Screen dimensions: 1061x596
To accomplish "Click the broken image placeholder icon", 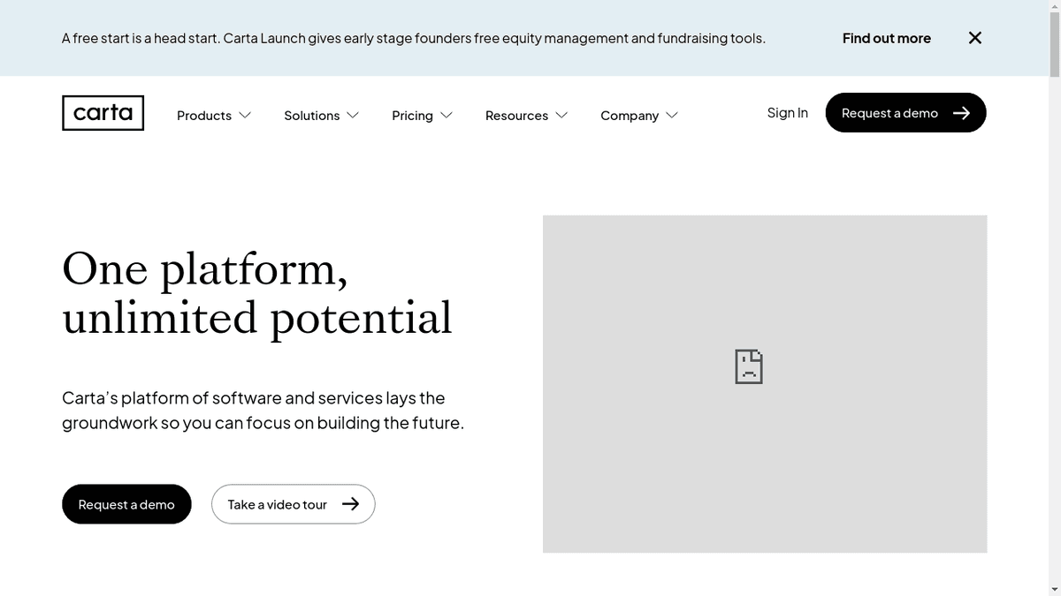I will coord(748,366).
